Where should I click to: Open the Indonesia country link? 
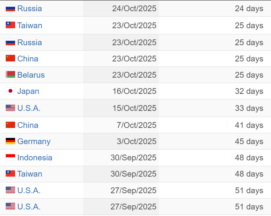click(34, 158)
